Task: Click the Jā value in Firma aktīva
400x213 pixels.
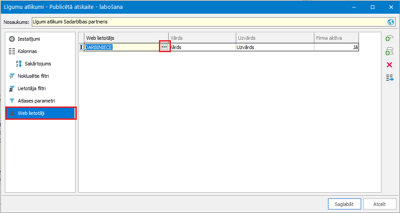Action: click(355, 47)
